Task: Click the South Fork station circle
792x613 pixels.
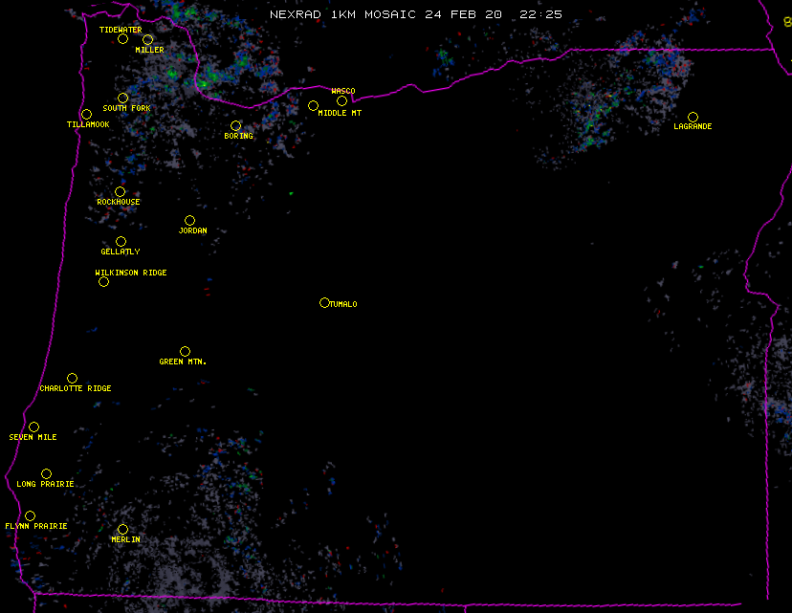Action: pos(122,99)
